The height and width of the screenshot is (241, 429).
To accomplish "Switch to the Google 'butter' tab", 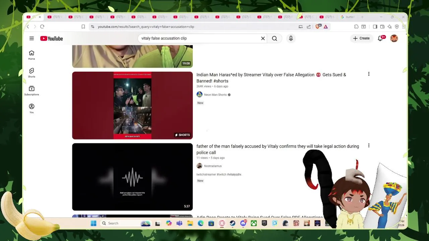I will point(348,17).
